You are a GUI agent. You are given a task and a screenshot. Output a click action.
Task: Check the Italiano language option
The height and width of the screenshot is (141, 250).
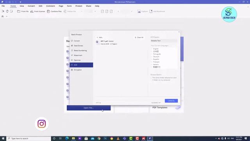tap(152, 64)
